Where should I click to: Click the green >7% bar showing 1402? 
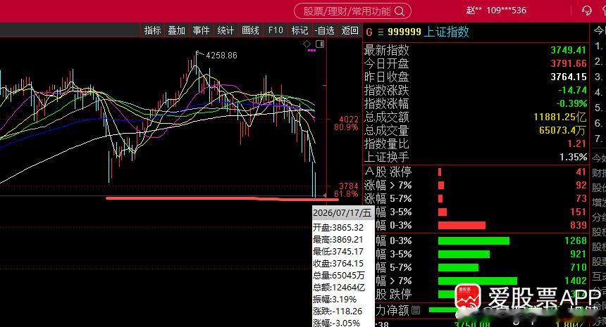point(478,281)
